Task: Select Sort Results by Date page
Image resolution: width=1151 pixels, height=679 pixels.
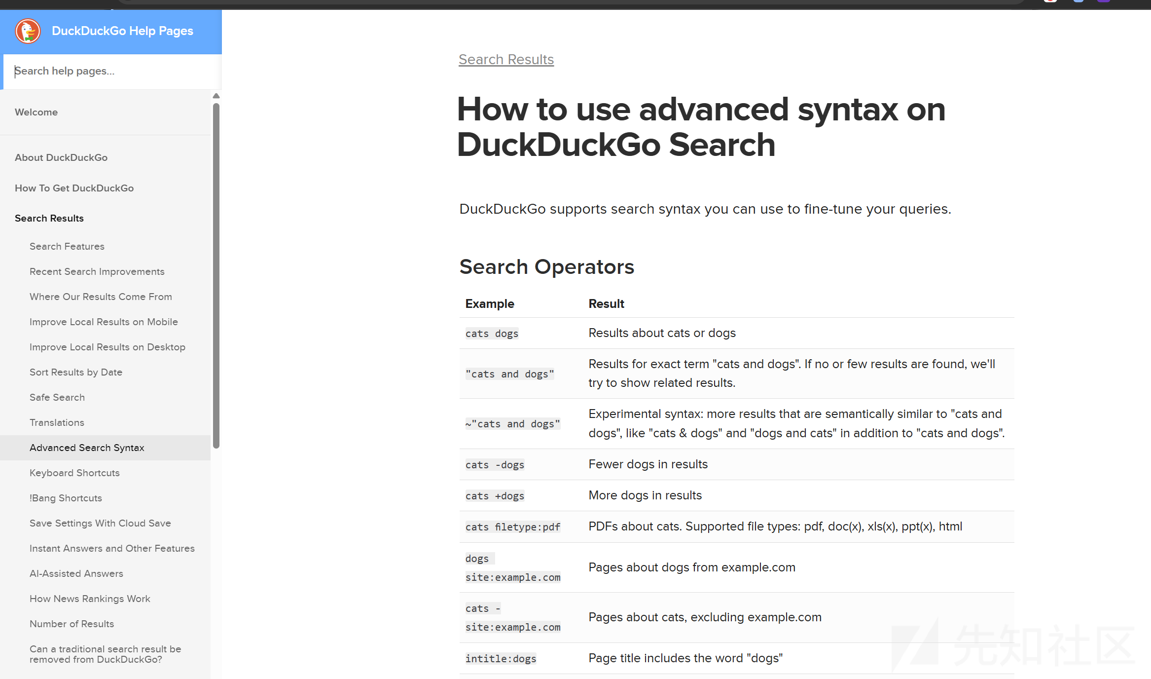Action: tap(76, 372)
